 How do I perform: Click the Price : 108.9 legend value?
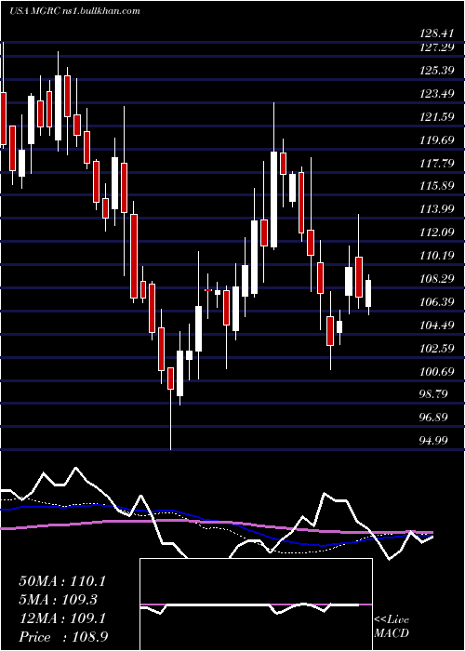pyautogui.click(x=63, y=637)
